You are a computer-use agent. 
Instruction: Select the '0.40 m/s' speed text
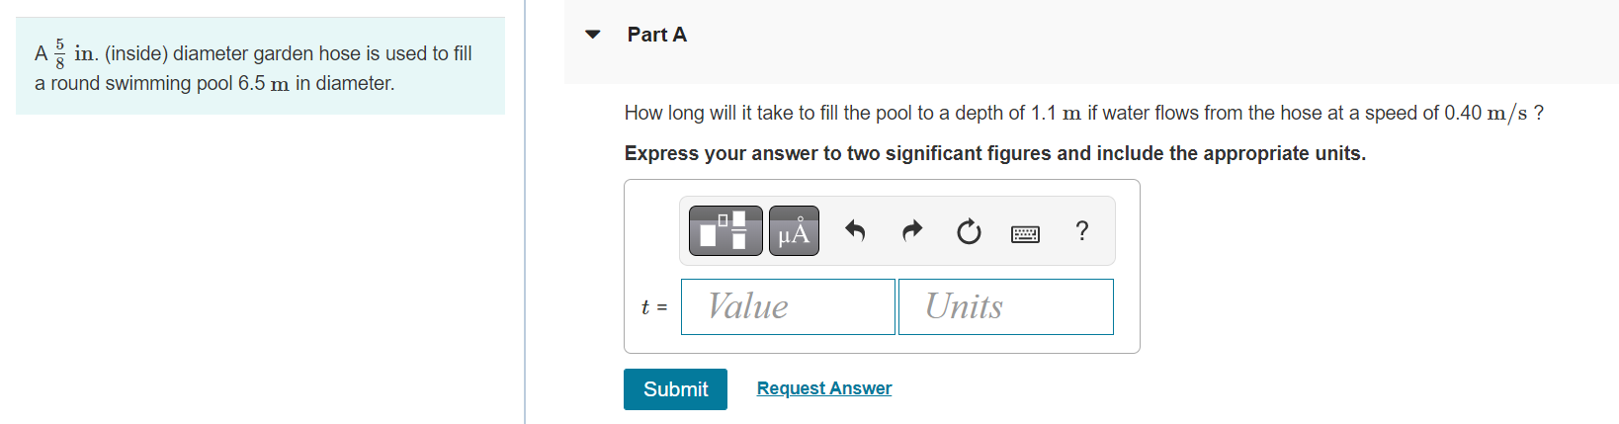[x=1486, y=114]
